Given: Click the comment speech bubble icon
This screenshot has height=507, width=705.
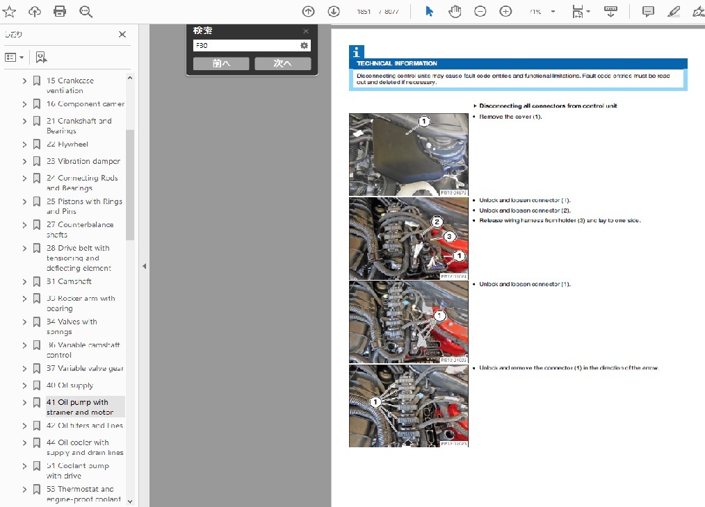Looking at the screenshot, I should [x=648, y=12].
